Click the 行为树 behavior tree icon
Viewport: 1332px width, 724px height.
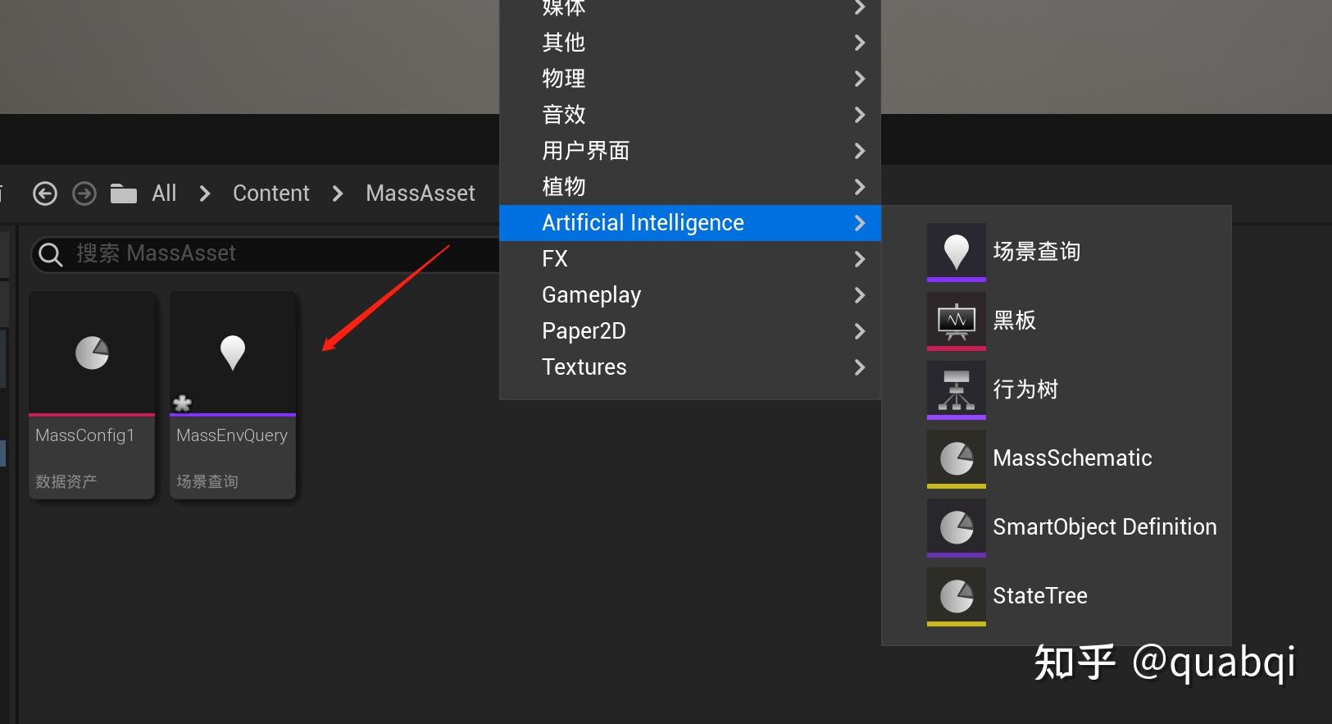click(x=956, y=389)
